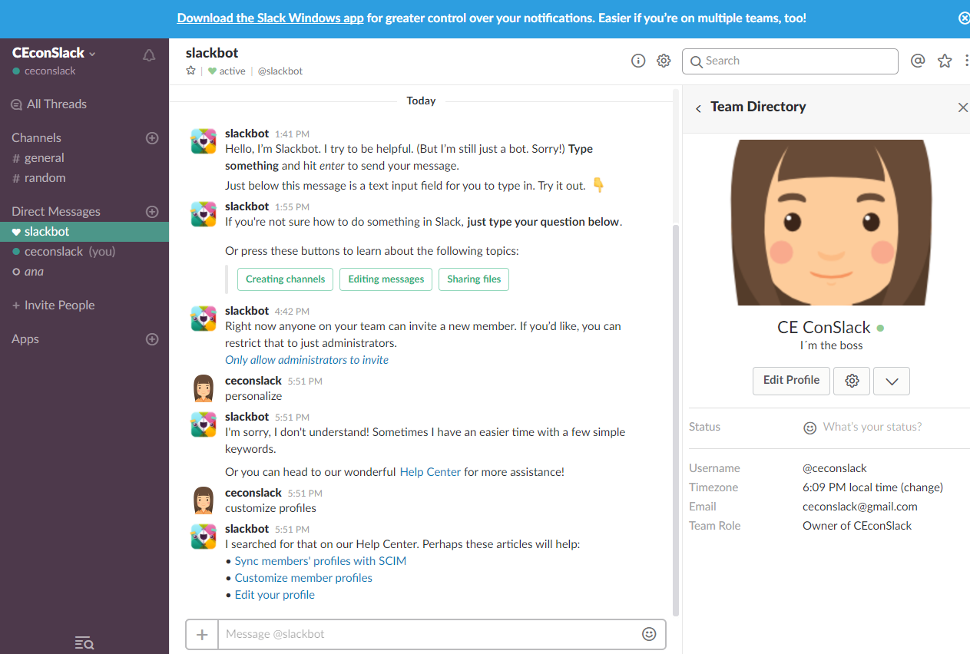Show conversation details info icon

click(x=638, y=61)
